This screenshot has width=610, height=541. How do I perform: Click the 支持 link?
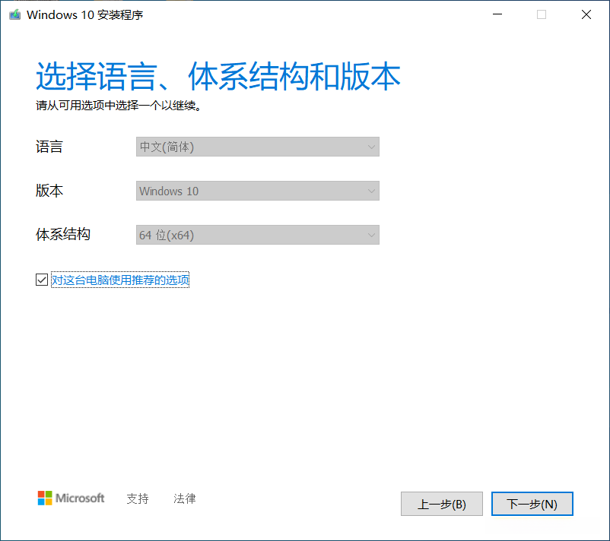coord(138,498)
